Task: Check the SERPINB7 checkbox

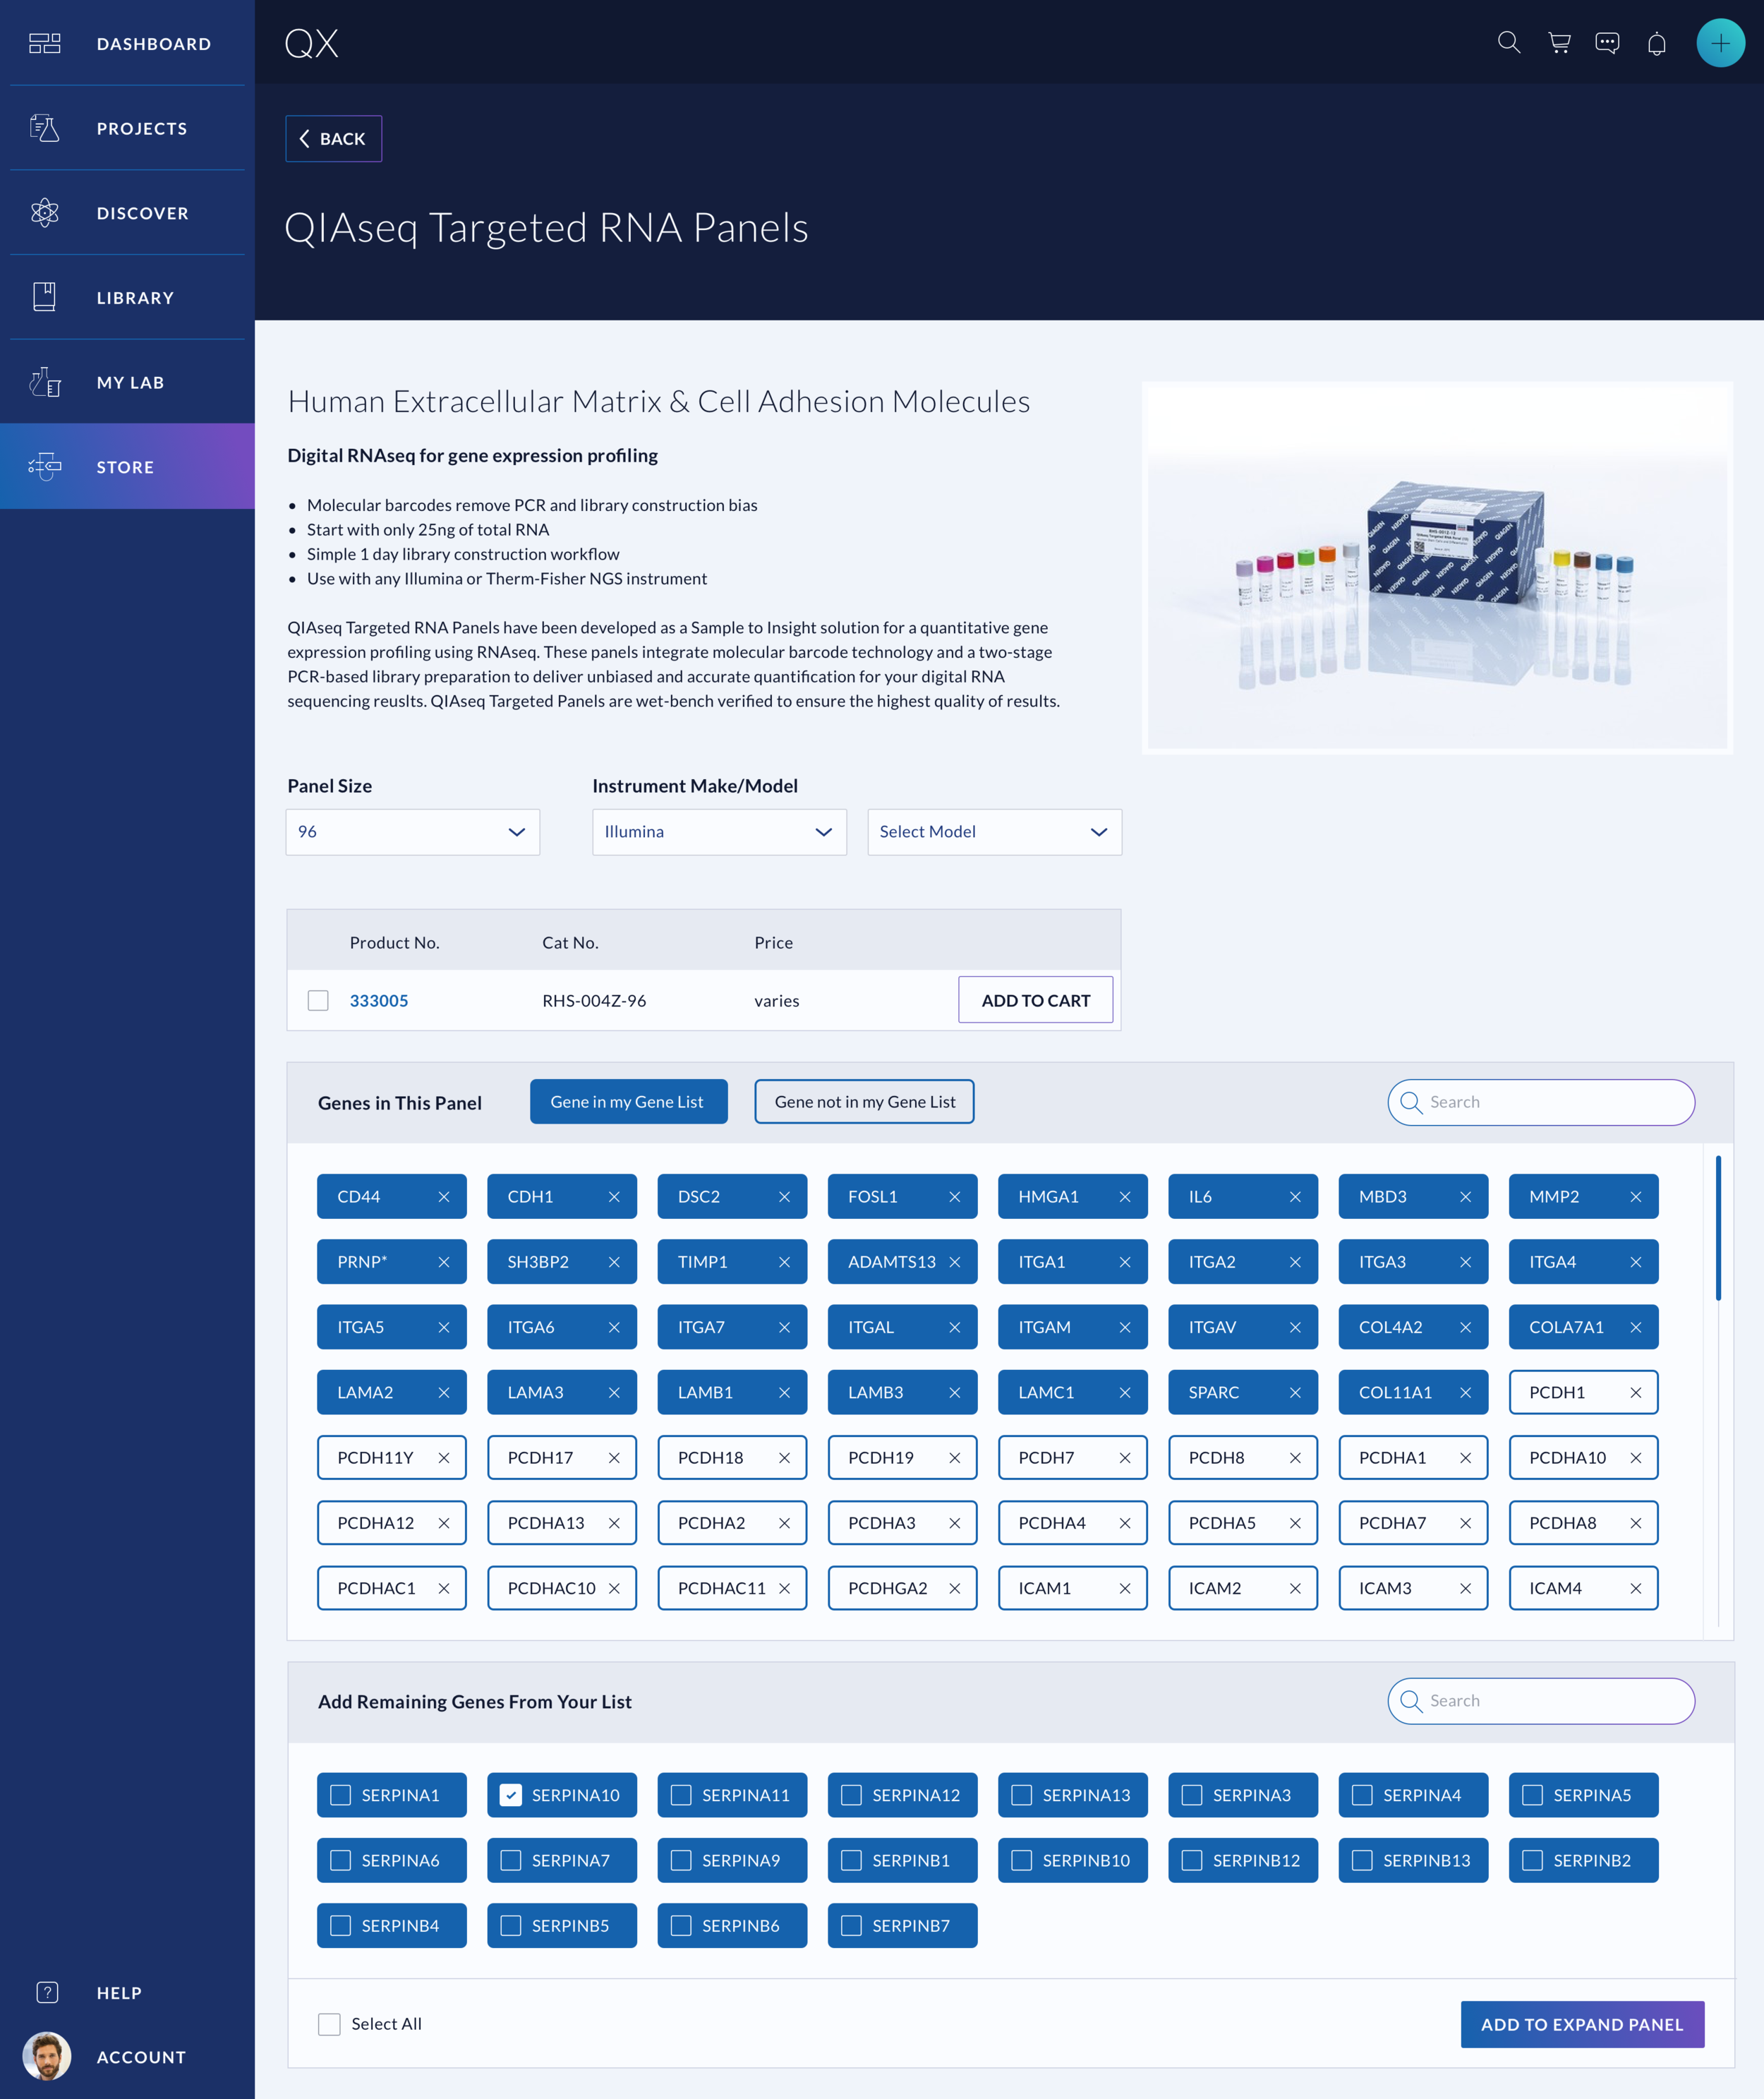Action: [x=852, y=1925]
